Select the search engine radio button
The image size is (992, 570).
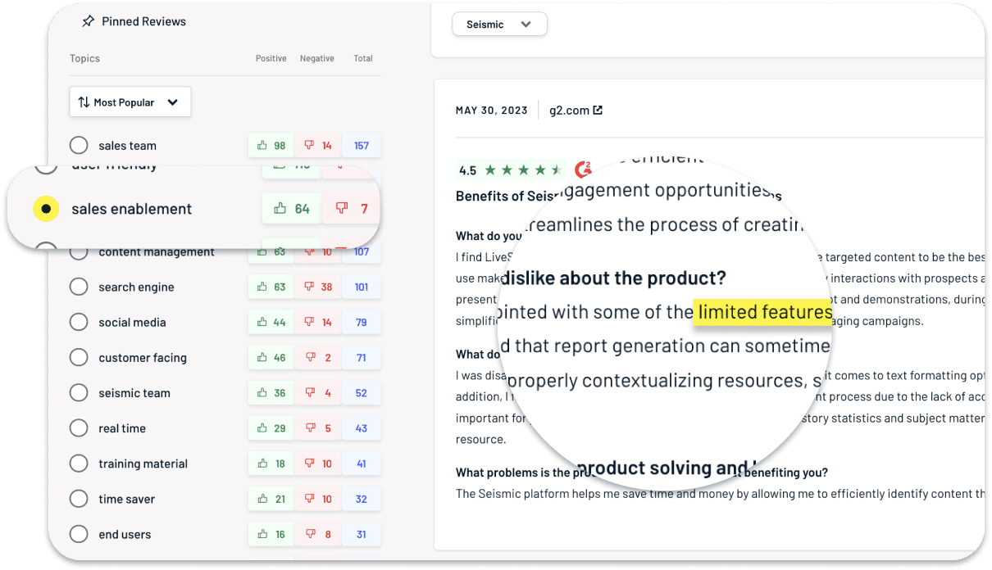pyautogui.click(x=79, y=287)
